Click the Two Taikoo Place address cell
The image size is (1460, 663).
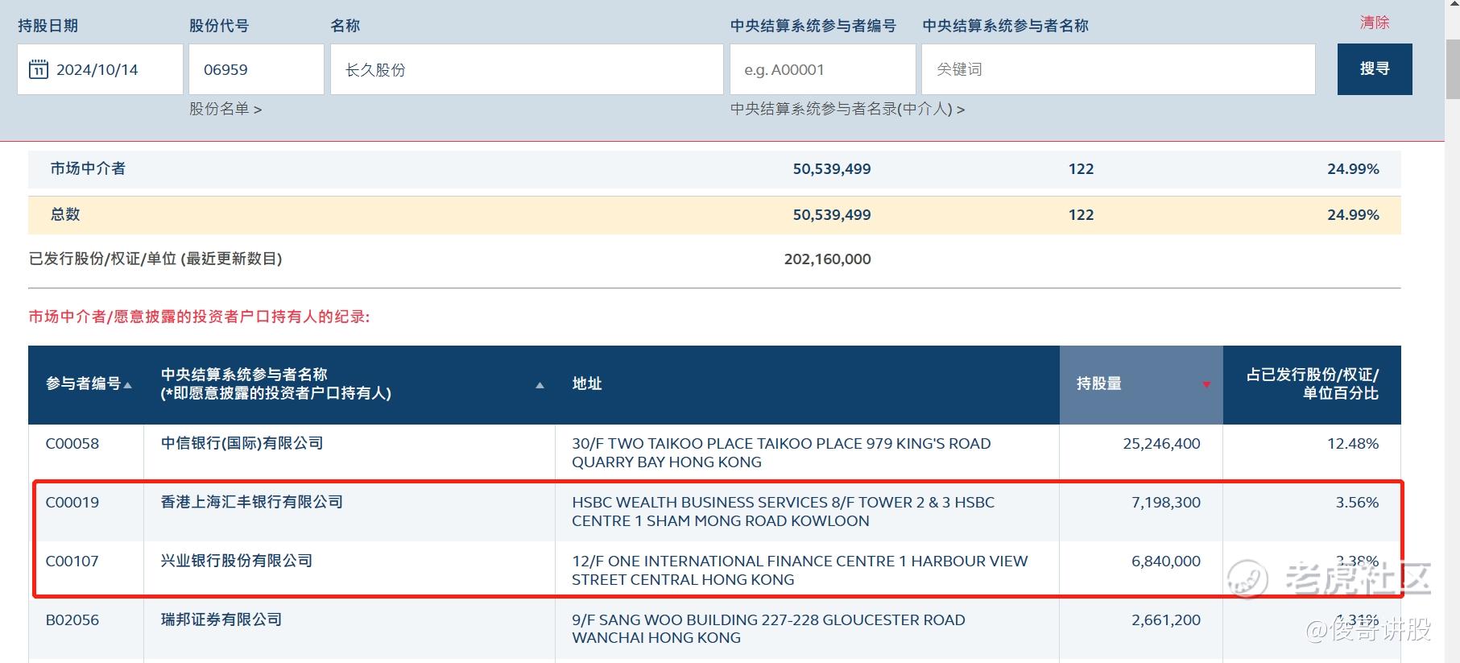[x=781, y=453]
